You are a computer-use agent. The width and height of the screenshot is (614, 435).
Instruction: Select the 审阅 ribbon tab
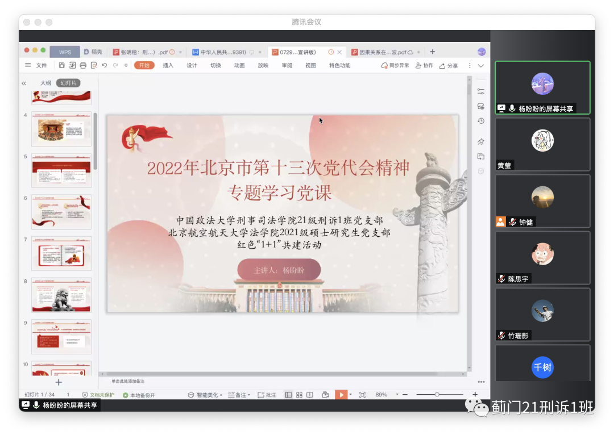(287, 65)
